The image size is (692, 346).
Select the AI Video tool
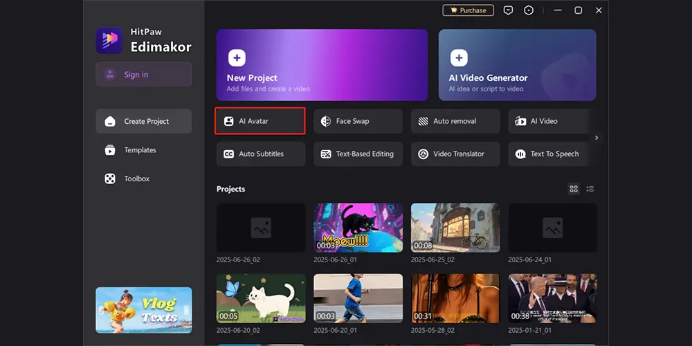click(552, 121)
